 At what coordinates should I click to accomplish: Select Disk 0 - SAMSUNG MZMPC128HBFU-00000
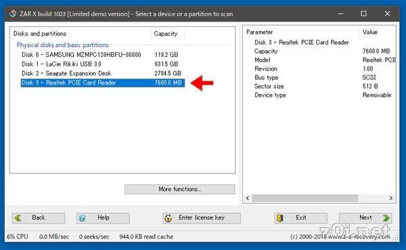tap(103, 55)
